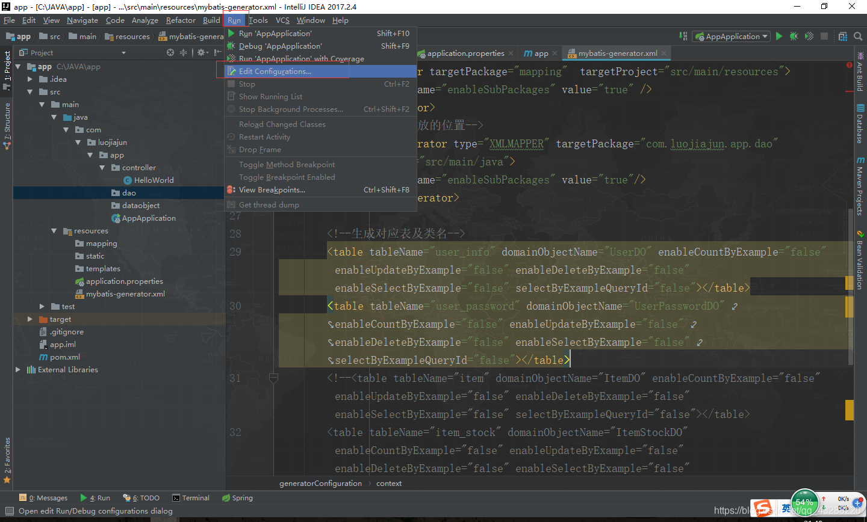Open the VCS menu
Screen dimensions: 867x522
(282, 20)
